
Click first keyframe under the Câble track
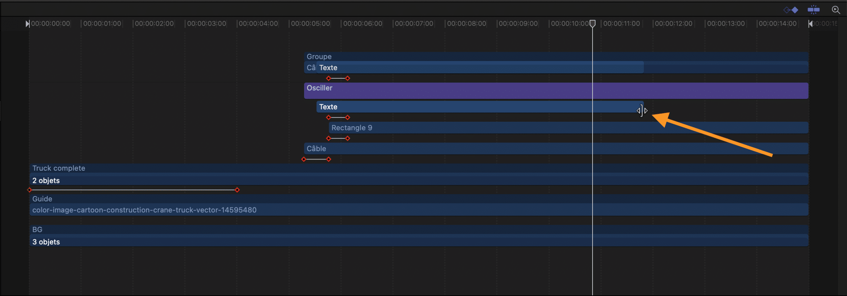[x=304, y=159]
